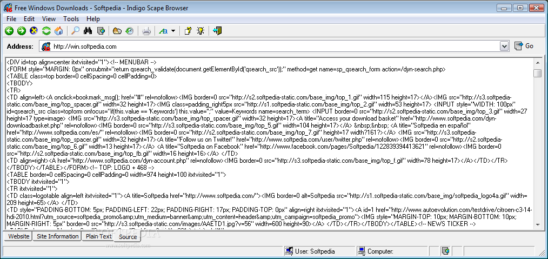Viewport: 548px width, 259px height.
Task: Switch to the Website tab
Action: pyautogui.click(x=18, y=236)
